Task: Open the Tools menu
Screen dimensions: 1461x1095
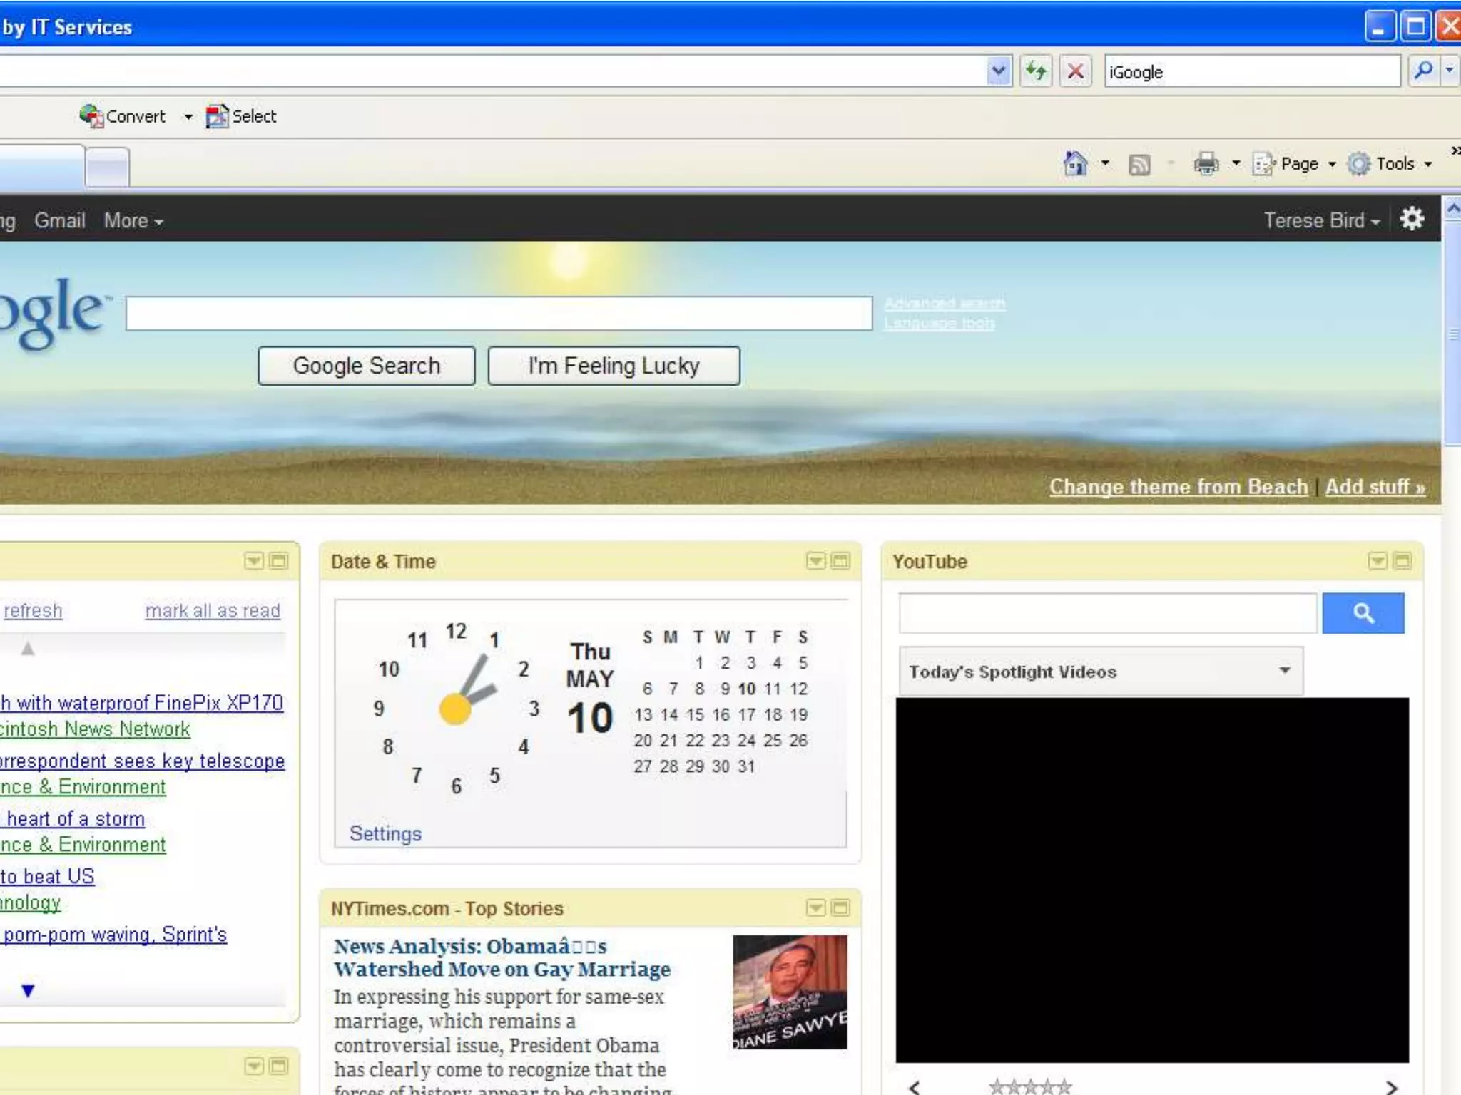Action: (1394, 164)
